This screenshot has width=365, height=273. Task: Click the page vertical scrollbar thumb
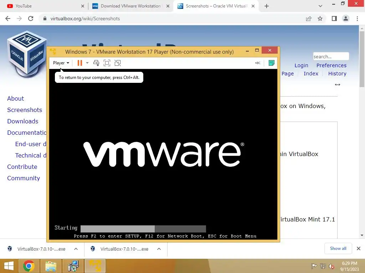tap(362, 59)
